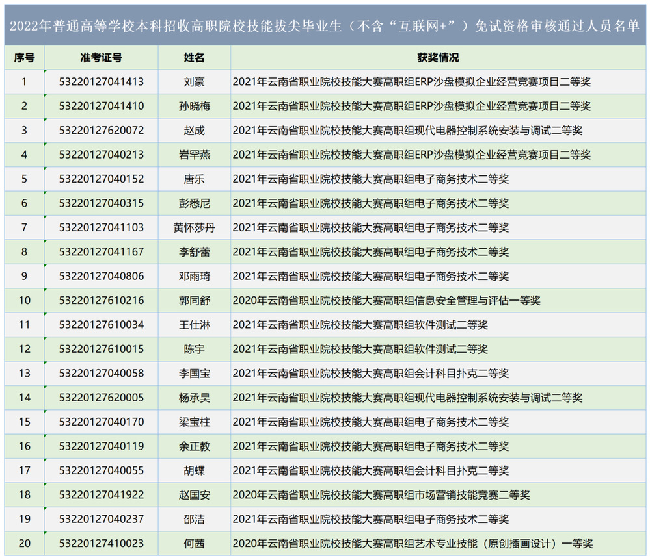
Task: Select the sequence number 13 cell
Action: (x=24, y=374)
